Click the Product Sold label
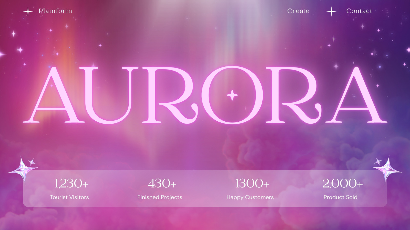Image resolution: width=410 pixels, height=230 pixels. pyautogui.click(x=340, y=197)
